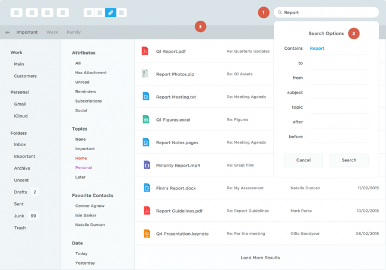Viewport: 386px width, 270px height.
Task: Switch to the Work tab in the breadcrumb bar
Action: [52, 32]
